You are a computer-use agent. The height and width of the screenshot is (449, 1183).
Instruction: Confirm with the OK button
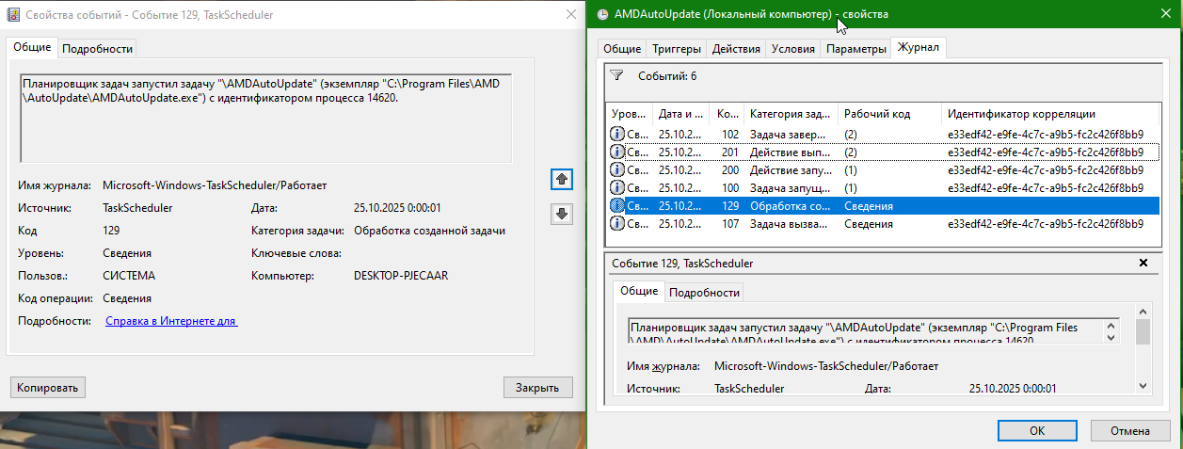coord(1037,430)
